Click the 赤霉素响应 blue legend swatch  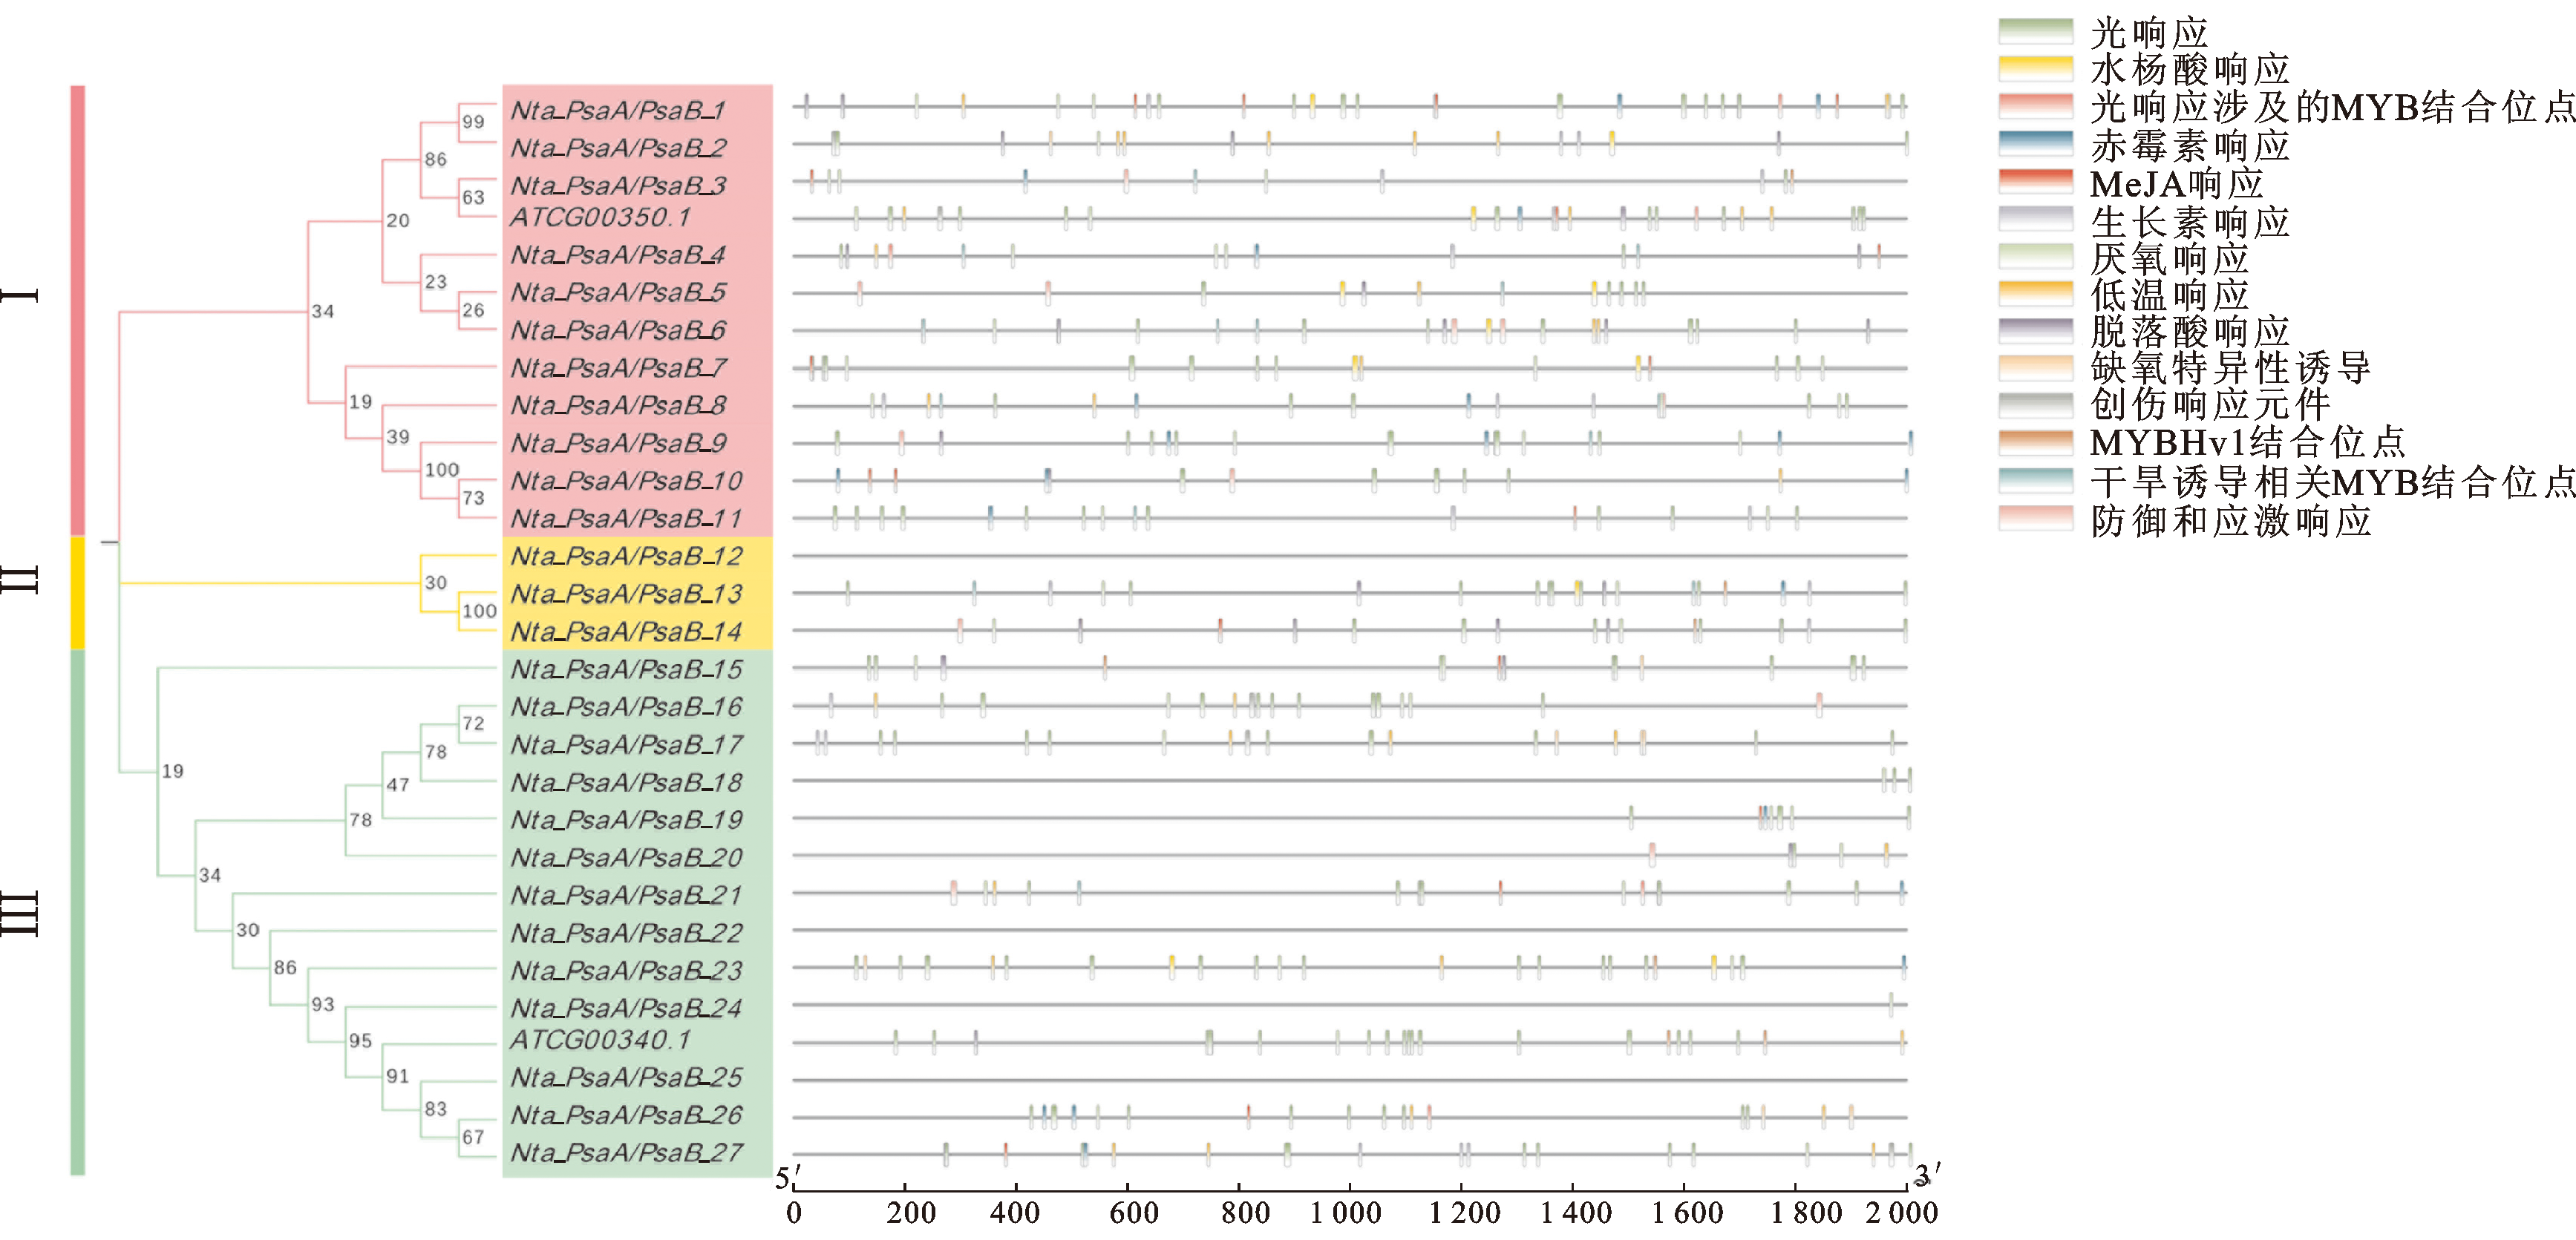(2035, 144)
